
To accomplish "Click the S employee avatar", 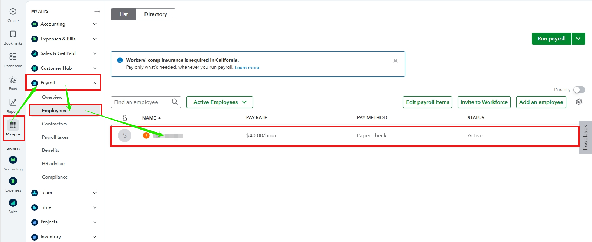I will (x=125, y=135).
